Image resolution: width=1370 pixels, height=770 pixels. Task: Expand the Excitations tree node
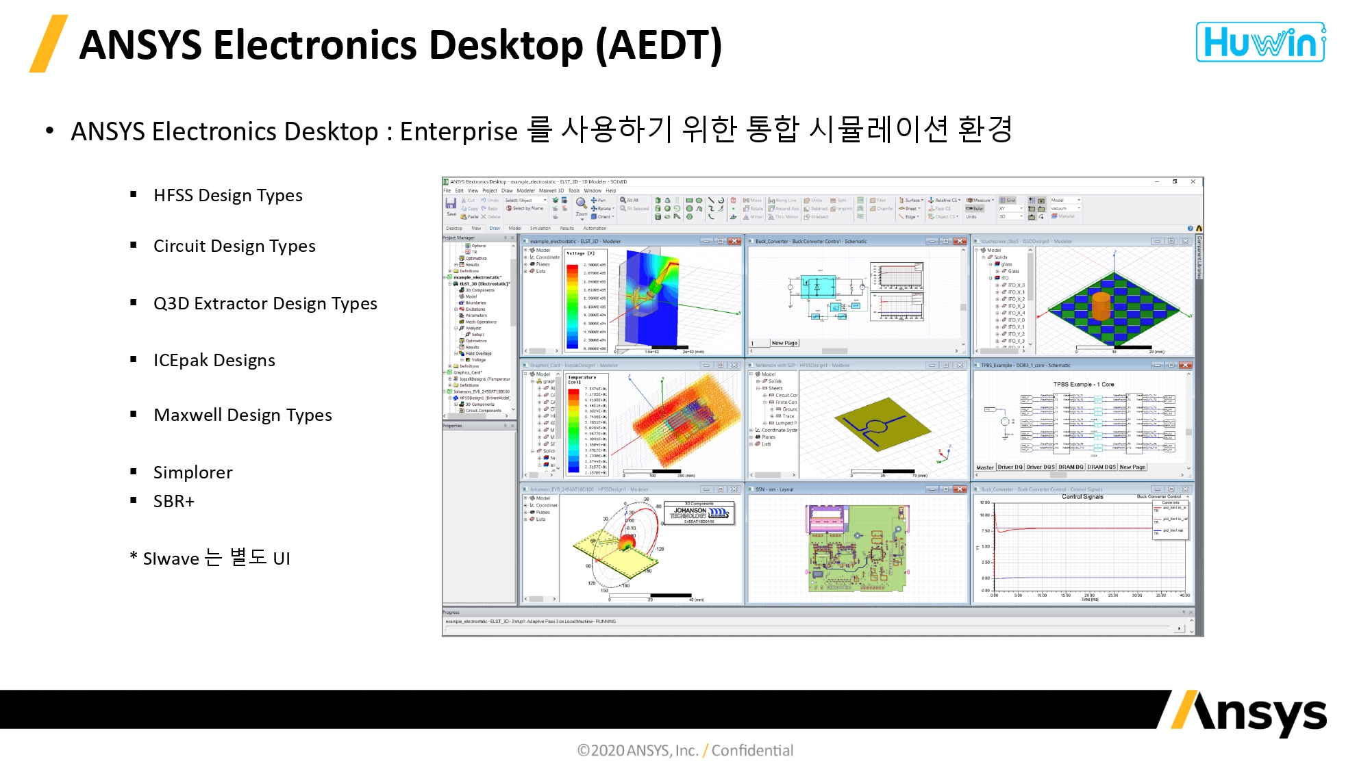456,309
